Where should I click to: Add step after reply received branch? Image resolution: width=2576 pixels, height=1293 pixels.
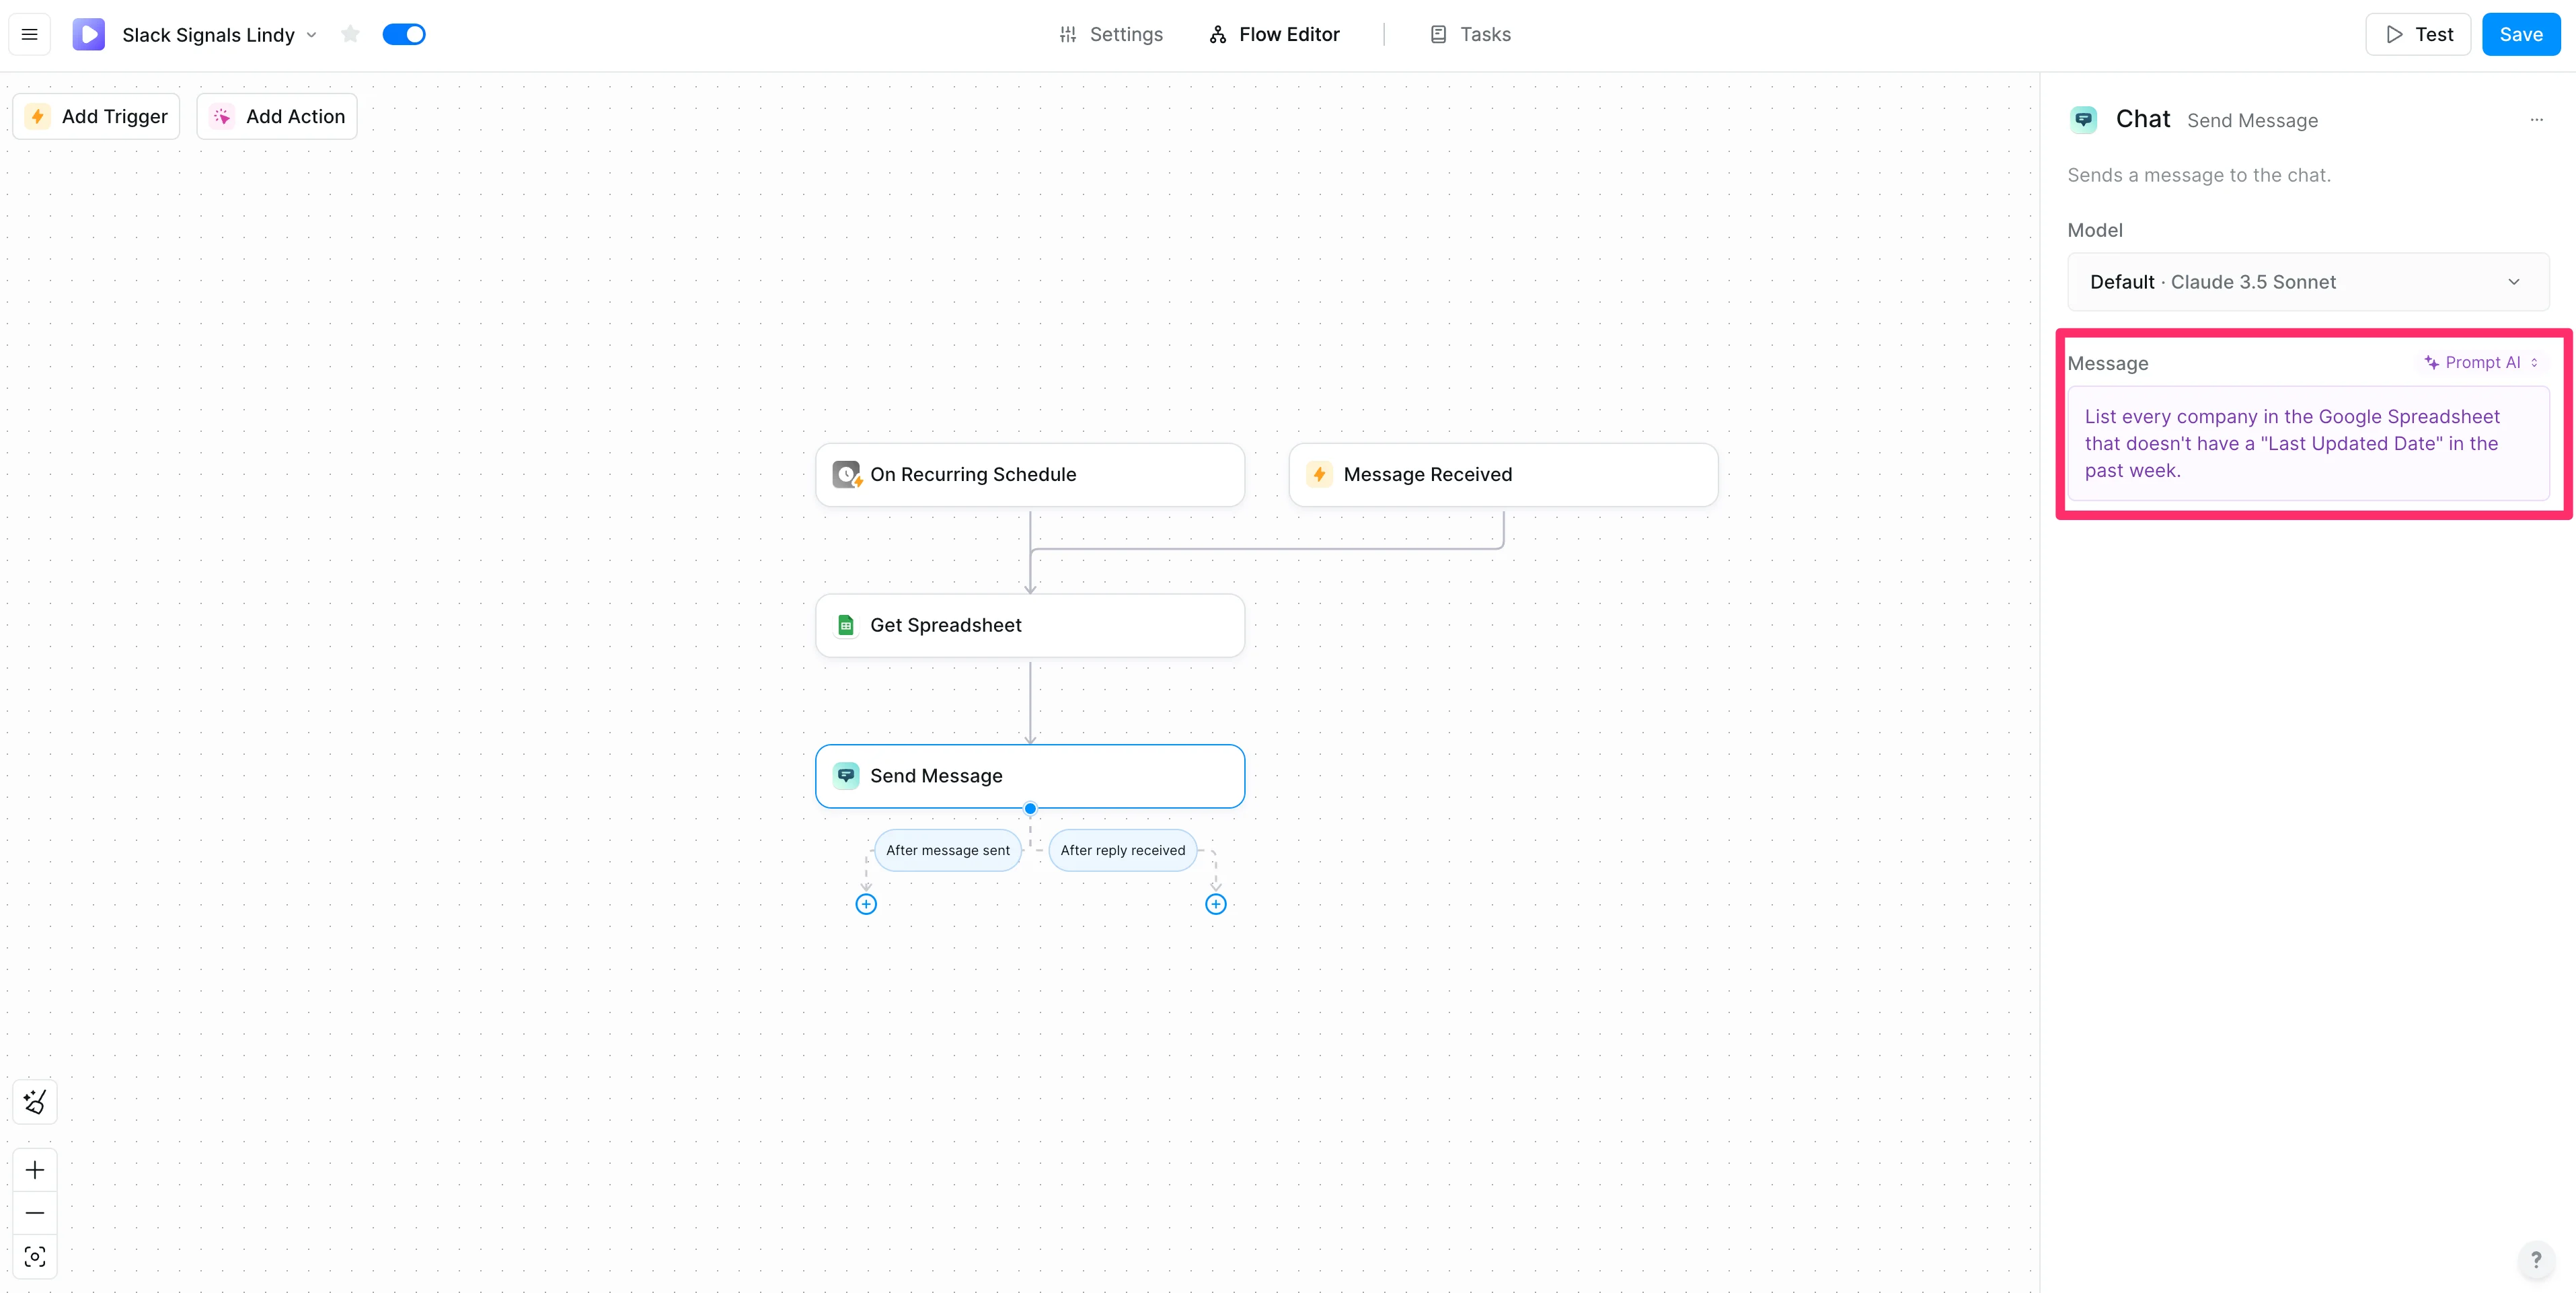coord(1215,904)
